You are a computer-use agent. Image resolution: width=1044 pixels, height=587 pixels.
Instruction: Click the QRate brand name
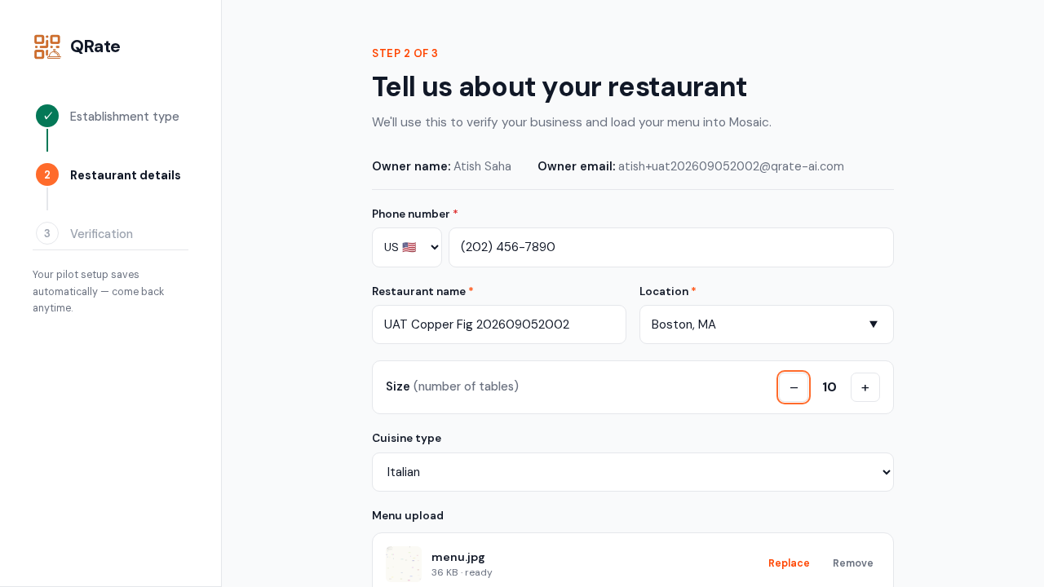[x=95, y=46]
